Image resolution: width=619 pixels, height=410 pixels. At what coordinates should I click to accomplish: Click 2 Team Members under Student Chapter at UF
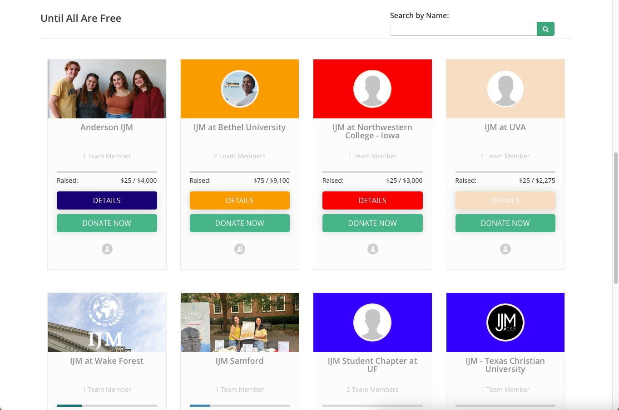click(372, 390)
